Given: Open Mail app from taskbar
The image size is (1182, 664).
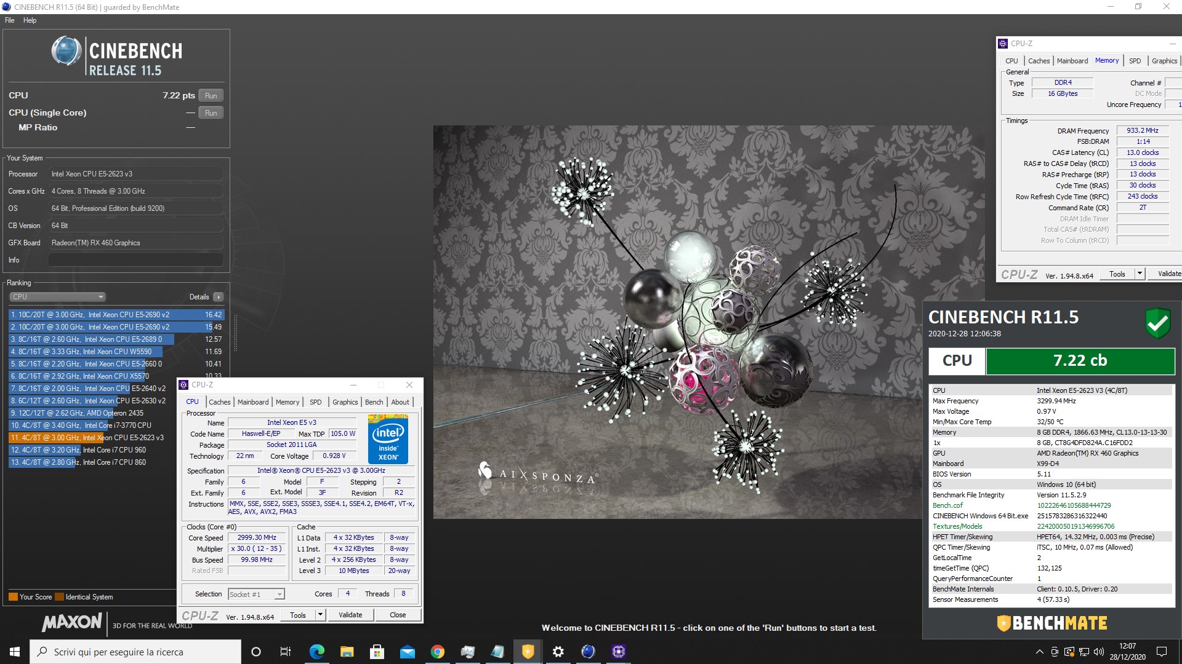Looking at the screenshot, I should click(x=407, y=652).
